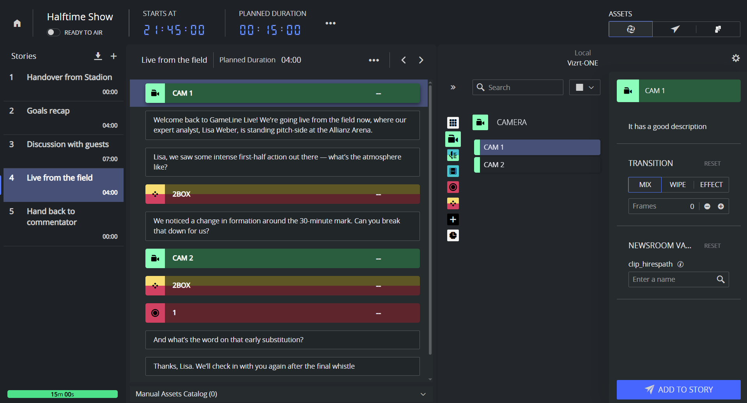Image resolution: width=747 pixels, height=403 pixels.
Task: Open the settings gear in assets panel
Action: [x=735, y=58]
